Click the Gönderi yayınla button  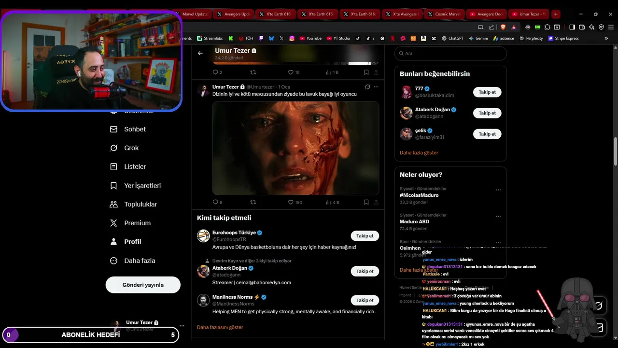pyautogui.click(x=143, y=285)
